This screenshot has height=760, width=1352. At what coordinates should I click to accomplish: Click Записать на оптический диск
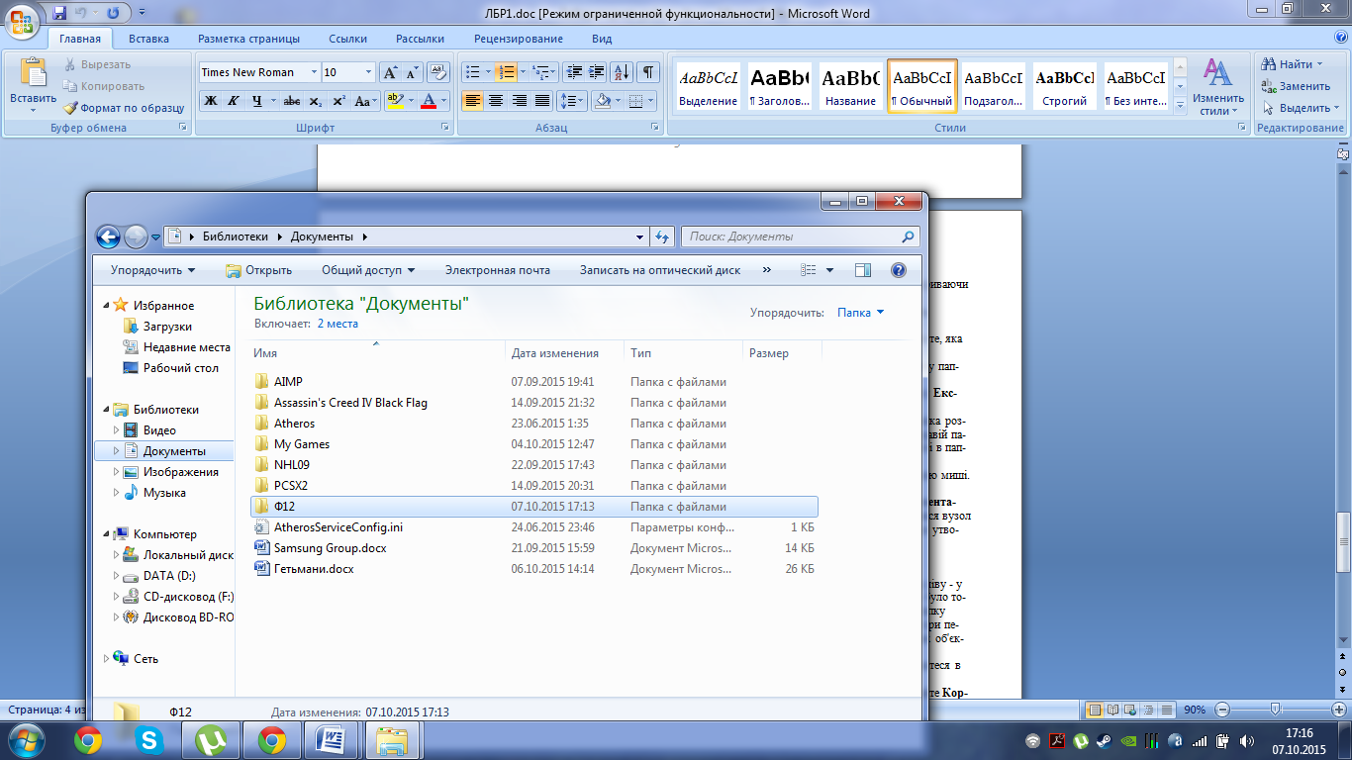660,270
